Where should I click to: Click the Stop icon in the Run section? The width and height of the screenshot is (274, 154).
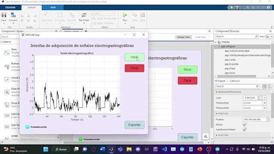143,15
